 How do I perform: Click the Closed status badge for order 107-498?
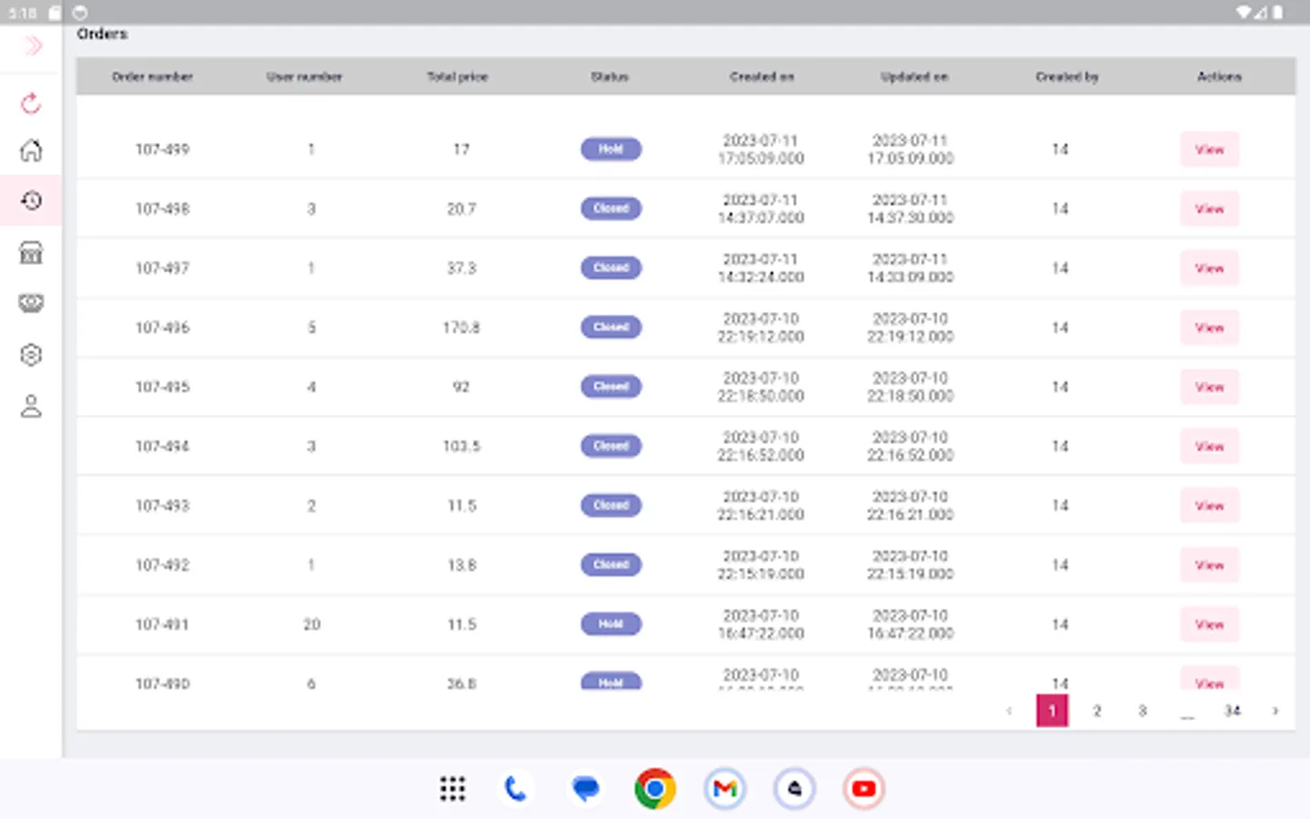click(x=611, y=208)
